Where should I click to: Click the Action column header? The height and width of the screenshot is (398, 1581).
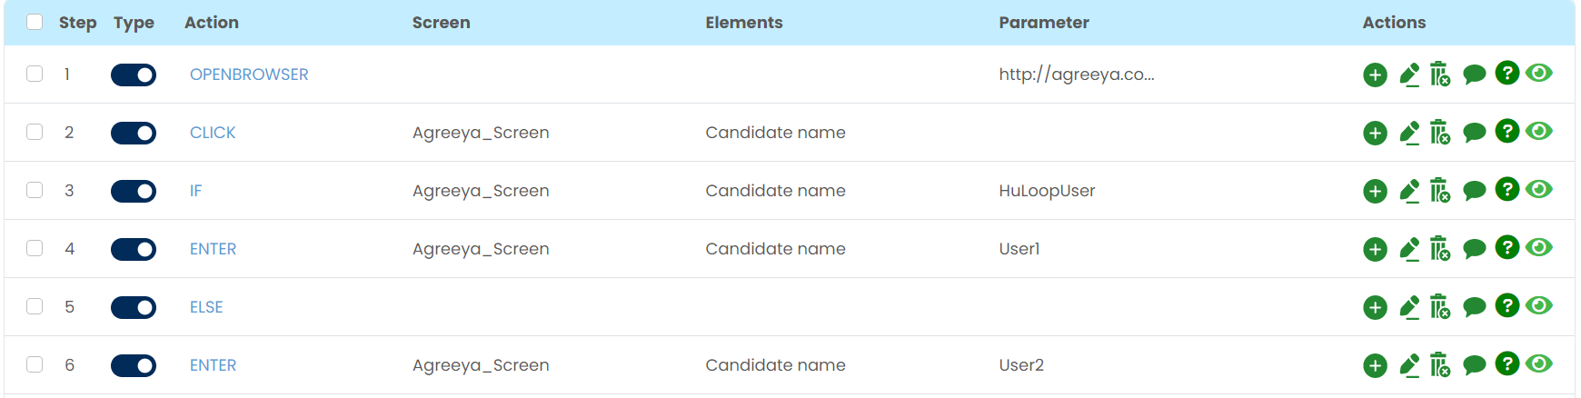[211, 23]
